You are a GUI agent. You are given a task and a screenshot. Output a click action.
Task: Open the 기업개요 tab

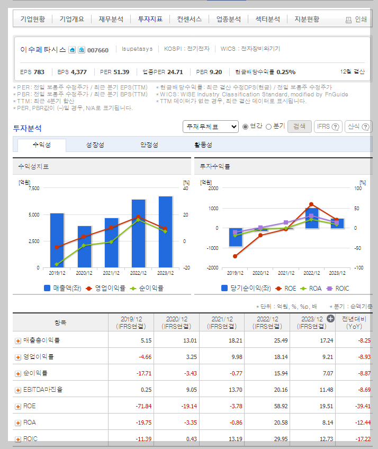72,19
